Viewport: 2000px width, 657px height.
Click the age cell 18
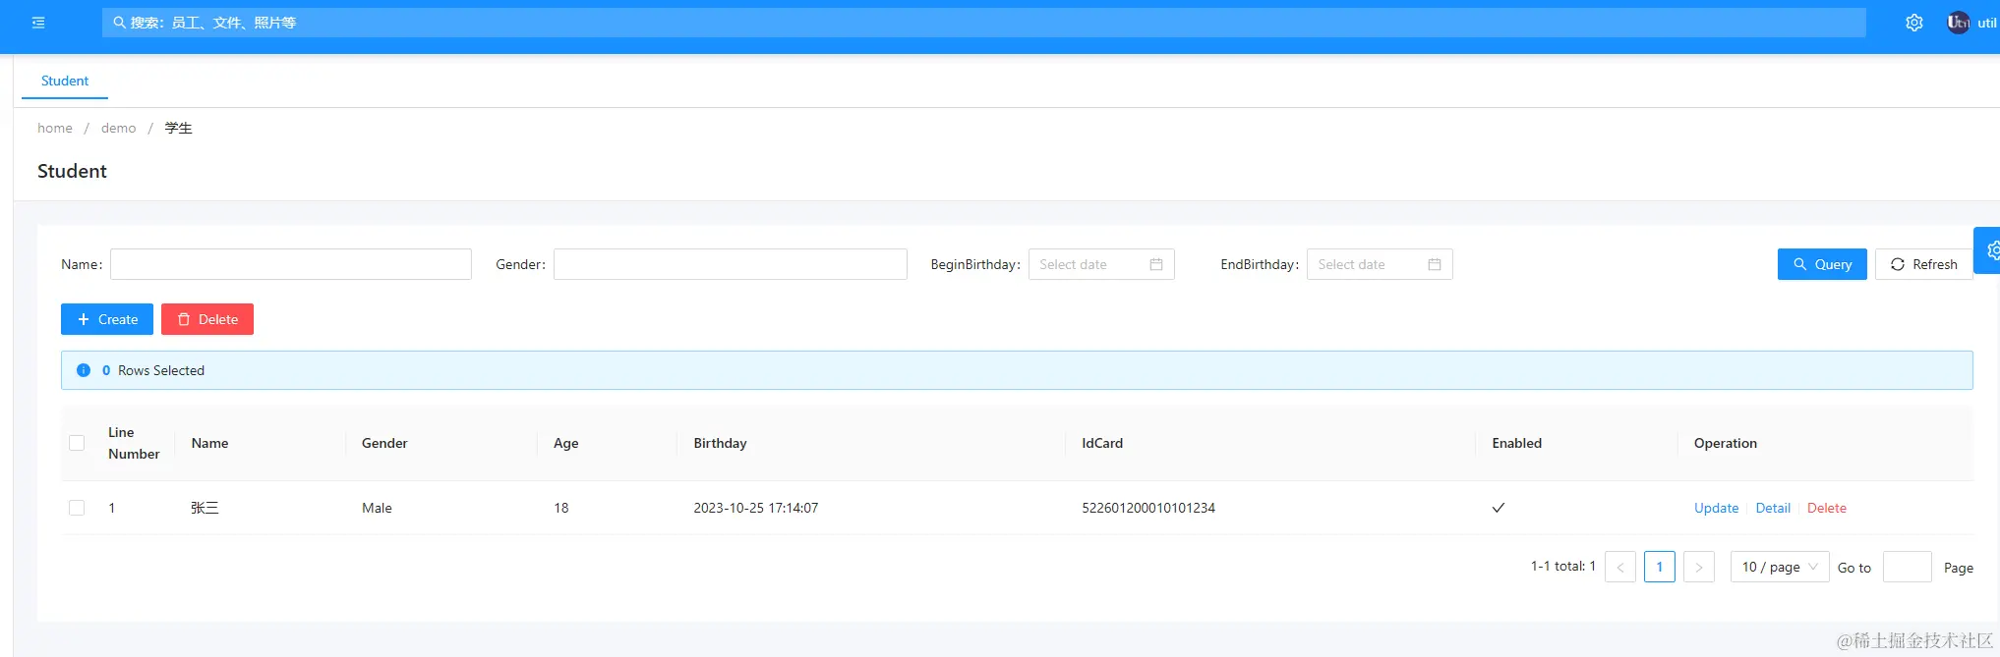click(x=561, y=508)
